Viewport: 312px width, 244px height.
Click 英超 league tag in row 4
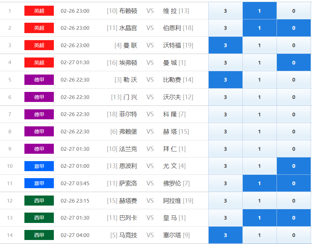39,63
